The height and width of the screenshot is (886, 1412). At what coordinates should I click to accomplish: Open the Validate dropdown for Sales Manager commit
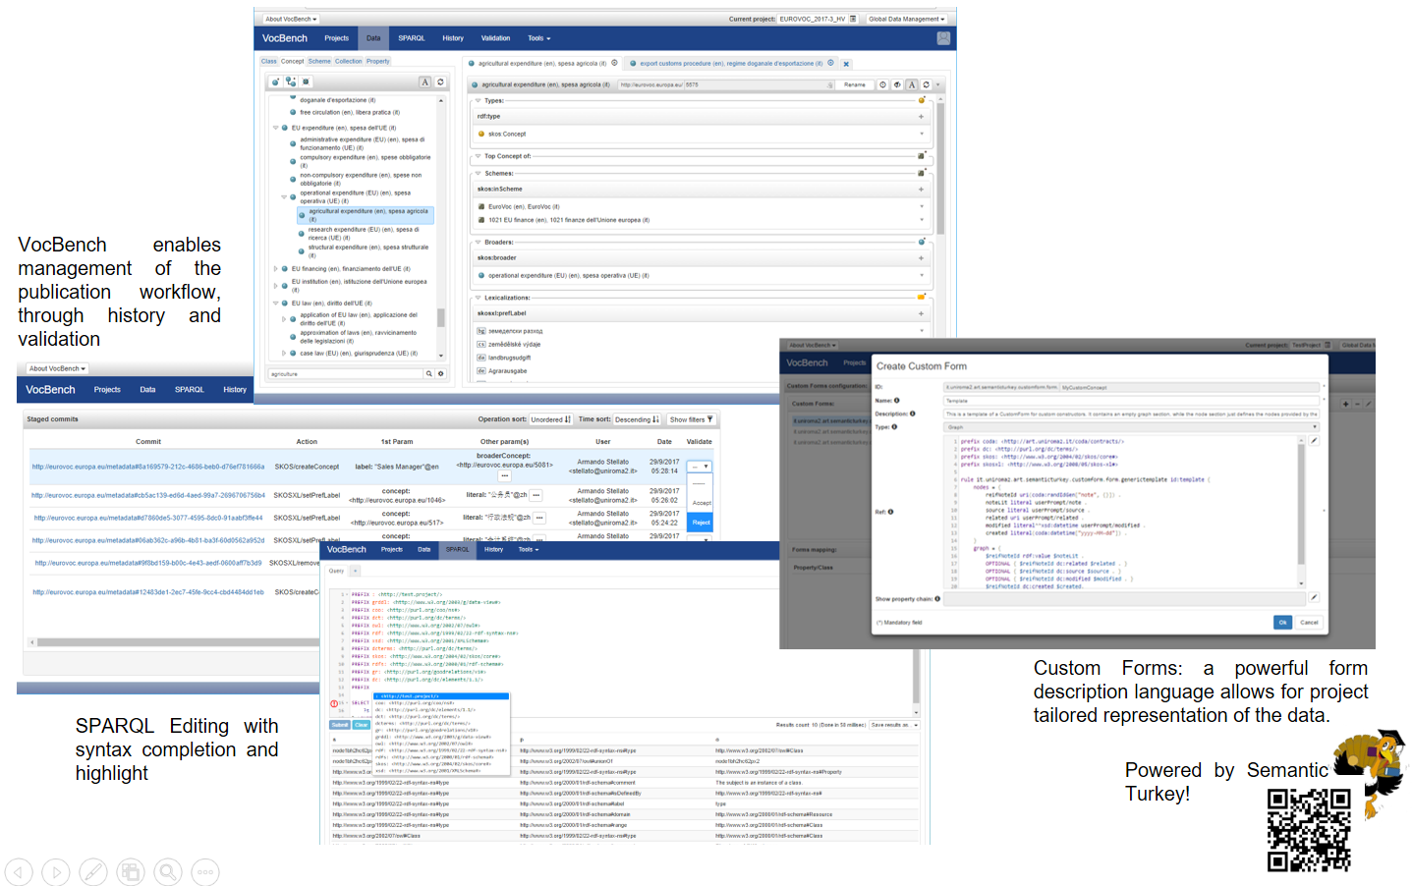click(x=699, y=467)
